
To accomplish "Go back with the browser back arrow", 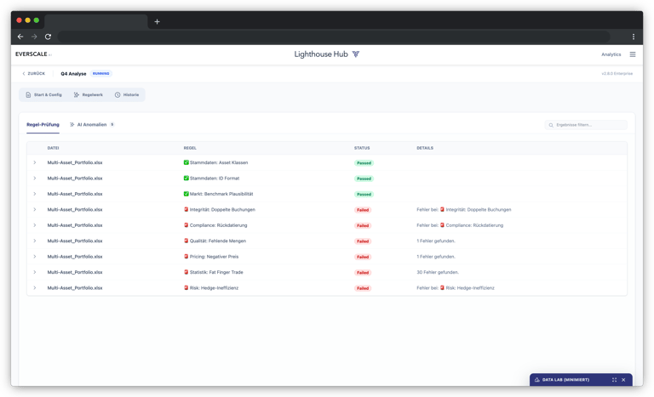I will (x=20, y=37).
